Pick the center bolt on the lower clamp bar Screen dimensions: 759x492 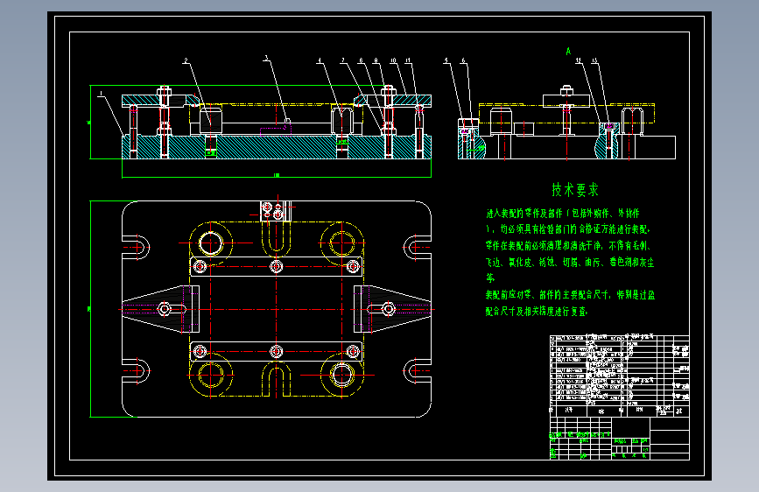277,351
